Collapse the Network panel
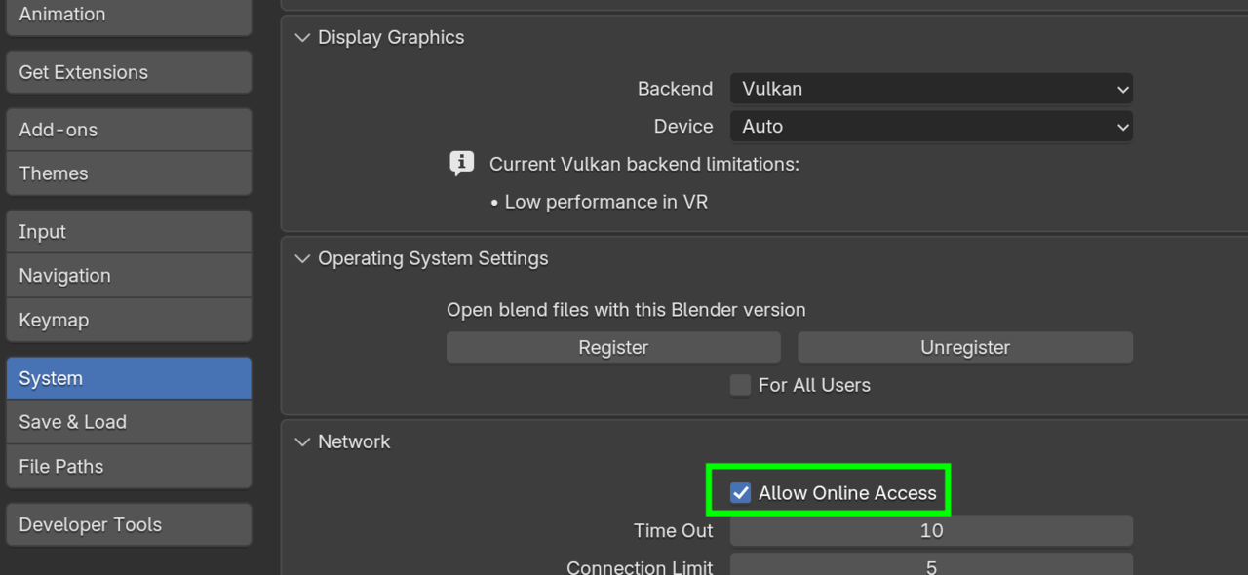Image resolution: width=1248 pixels, height=575 pixels. 302,442
